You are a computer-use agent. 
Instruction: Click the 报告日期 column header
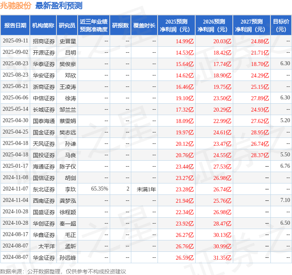click(15, 26)
